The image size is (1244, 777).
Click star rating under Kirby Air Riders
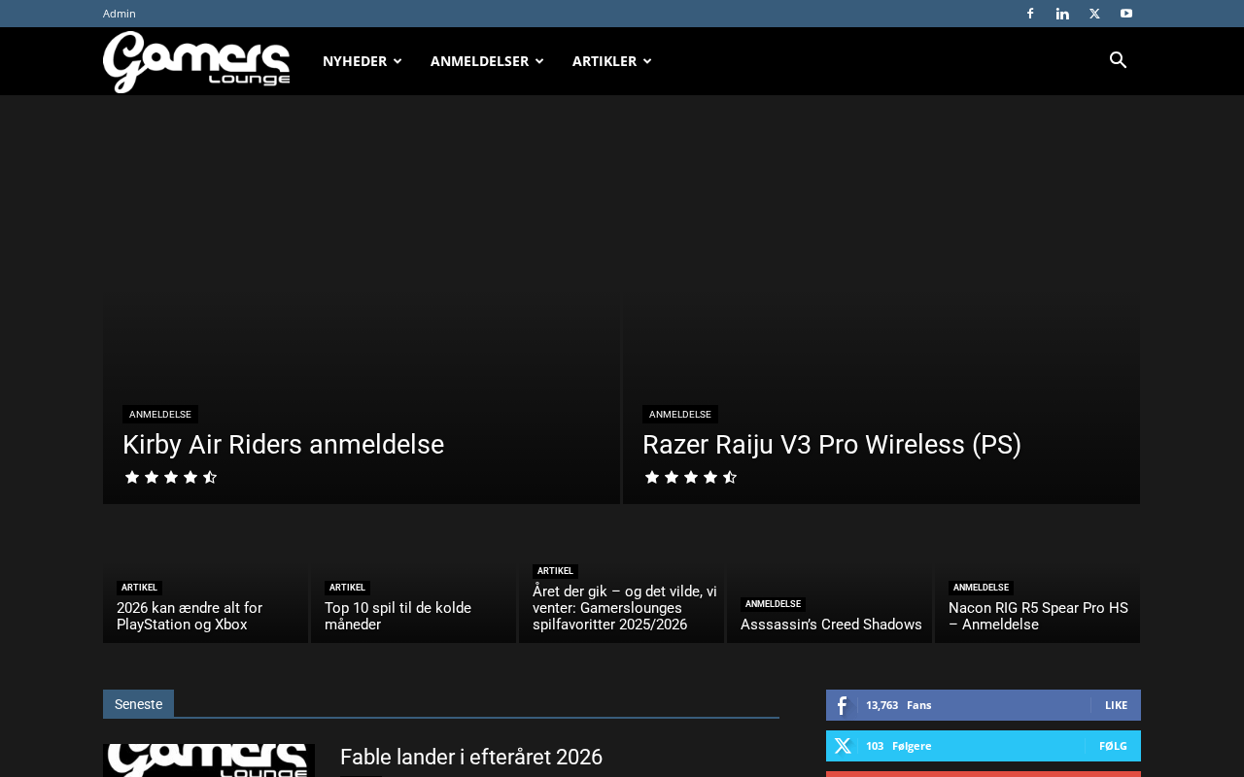click(171, 477)
